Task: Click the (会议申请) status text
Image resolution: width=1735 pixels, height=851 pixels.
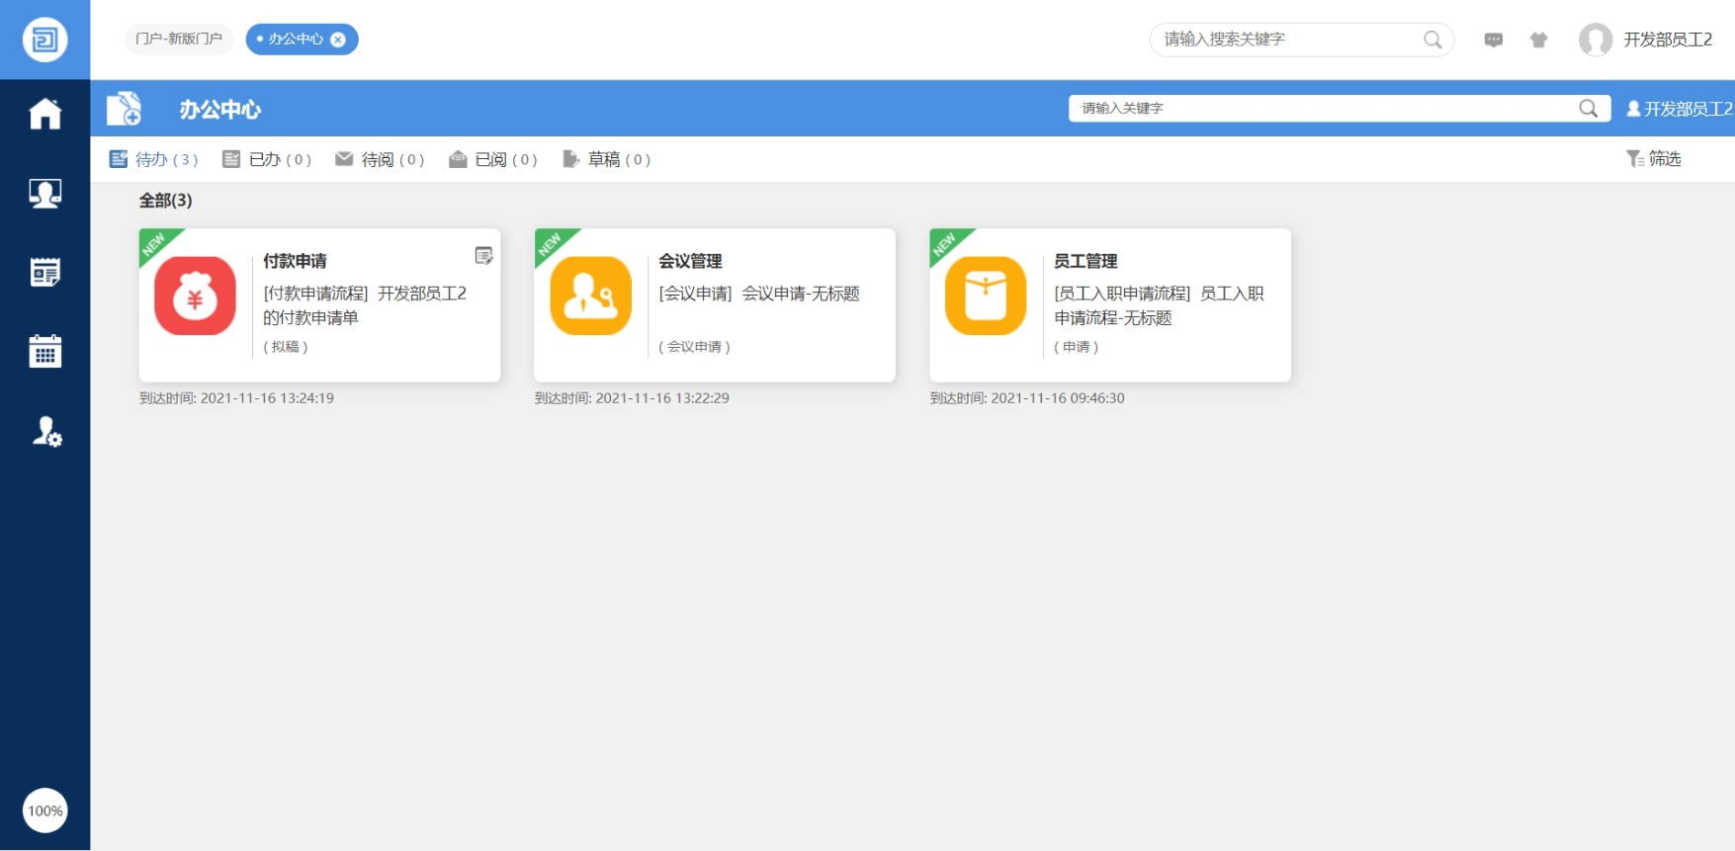Action: tap(695, 347)
